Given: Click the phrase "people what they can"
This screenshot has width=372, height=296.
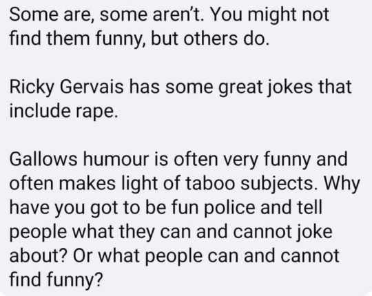Looking at the screenshot, I should pyautogui.click(x=101, y=232).
